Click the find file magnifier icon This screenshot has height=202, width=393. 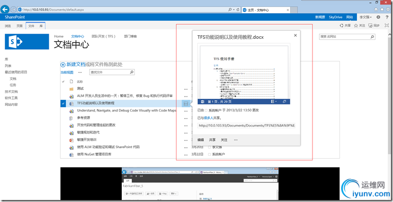[x=131, y=72]
